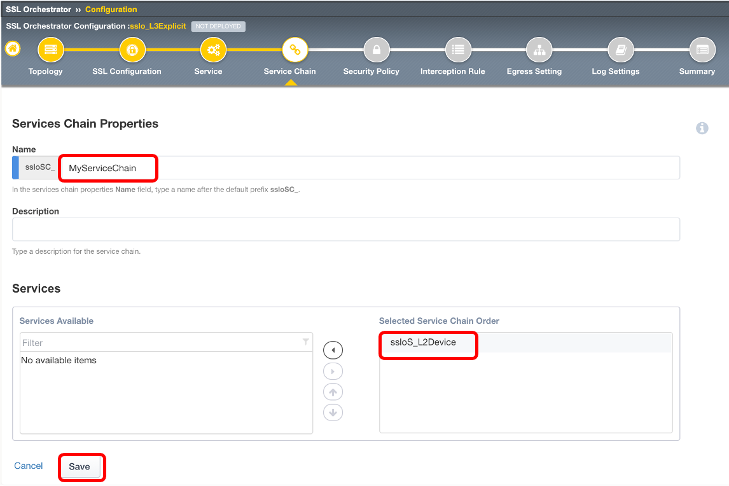Go to the Egress Setting step label
Screen dimensions: 729x486
point(534,71)
